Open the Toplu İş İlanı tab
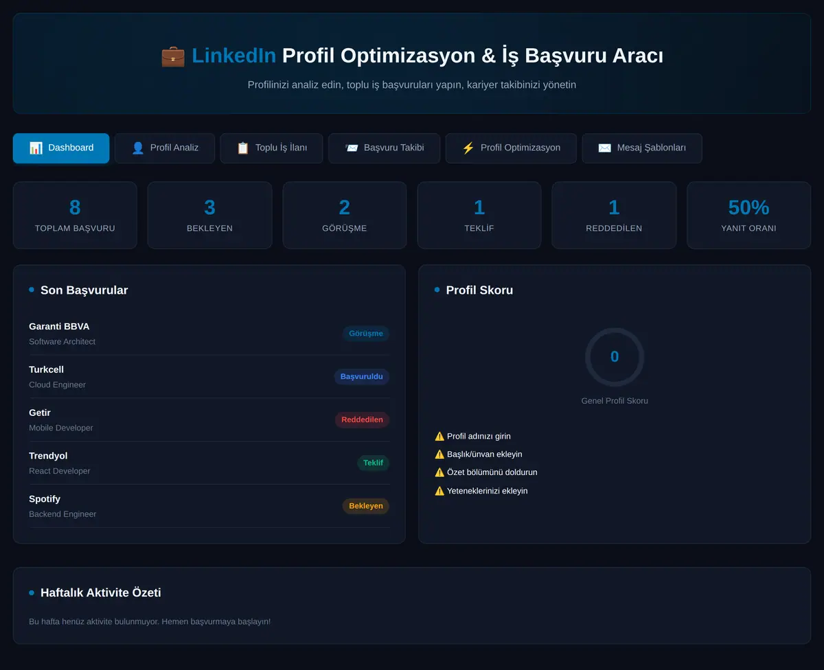Viewport: 824px width, 670px height. coord(271,148)
